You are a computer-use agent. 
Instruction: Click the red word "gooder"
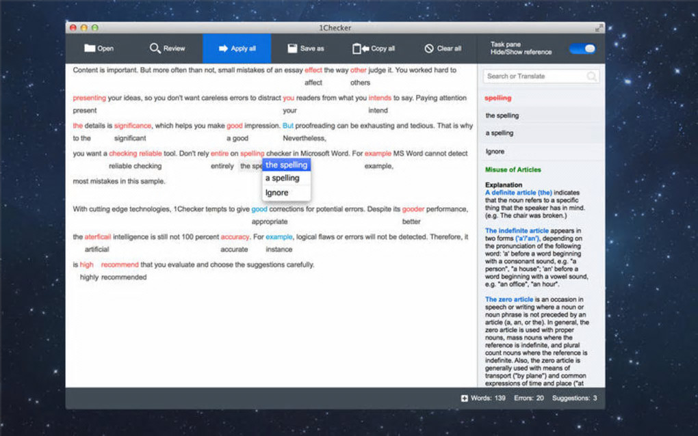click(413, 209)
